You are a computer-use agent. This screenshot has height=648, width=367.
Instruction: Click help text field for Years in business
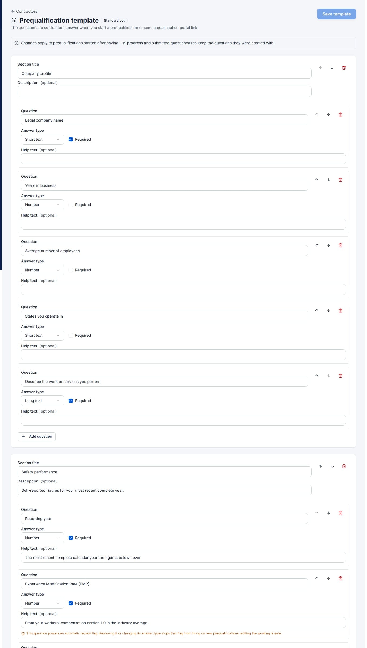coord(183,224)
